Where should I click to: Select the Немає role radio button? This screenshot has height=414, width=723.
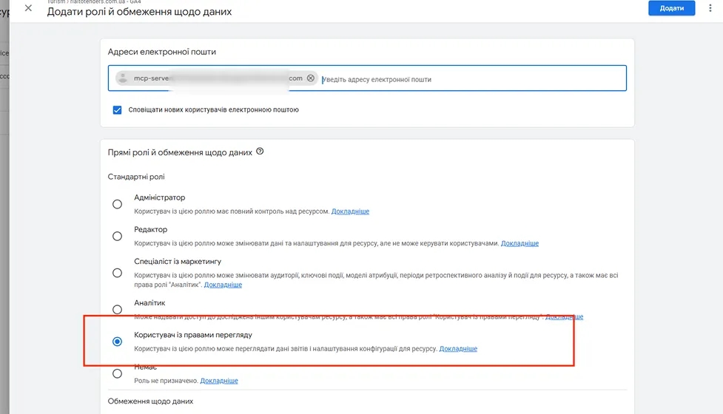pyautogui.click(x=117, y=373)
